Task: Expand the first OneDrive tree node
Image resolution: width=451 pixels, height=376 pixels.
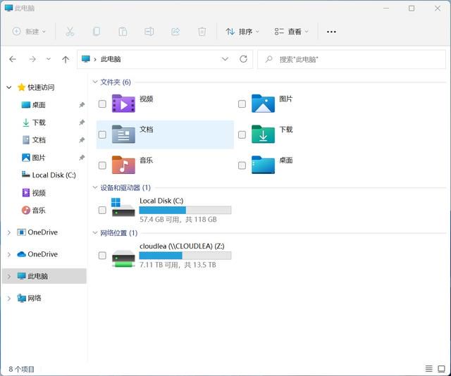Action: [9, 232]
